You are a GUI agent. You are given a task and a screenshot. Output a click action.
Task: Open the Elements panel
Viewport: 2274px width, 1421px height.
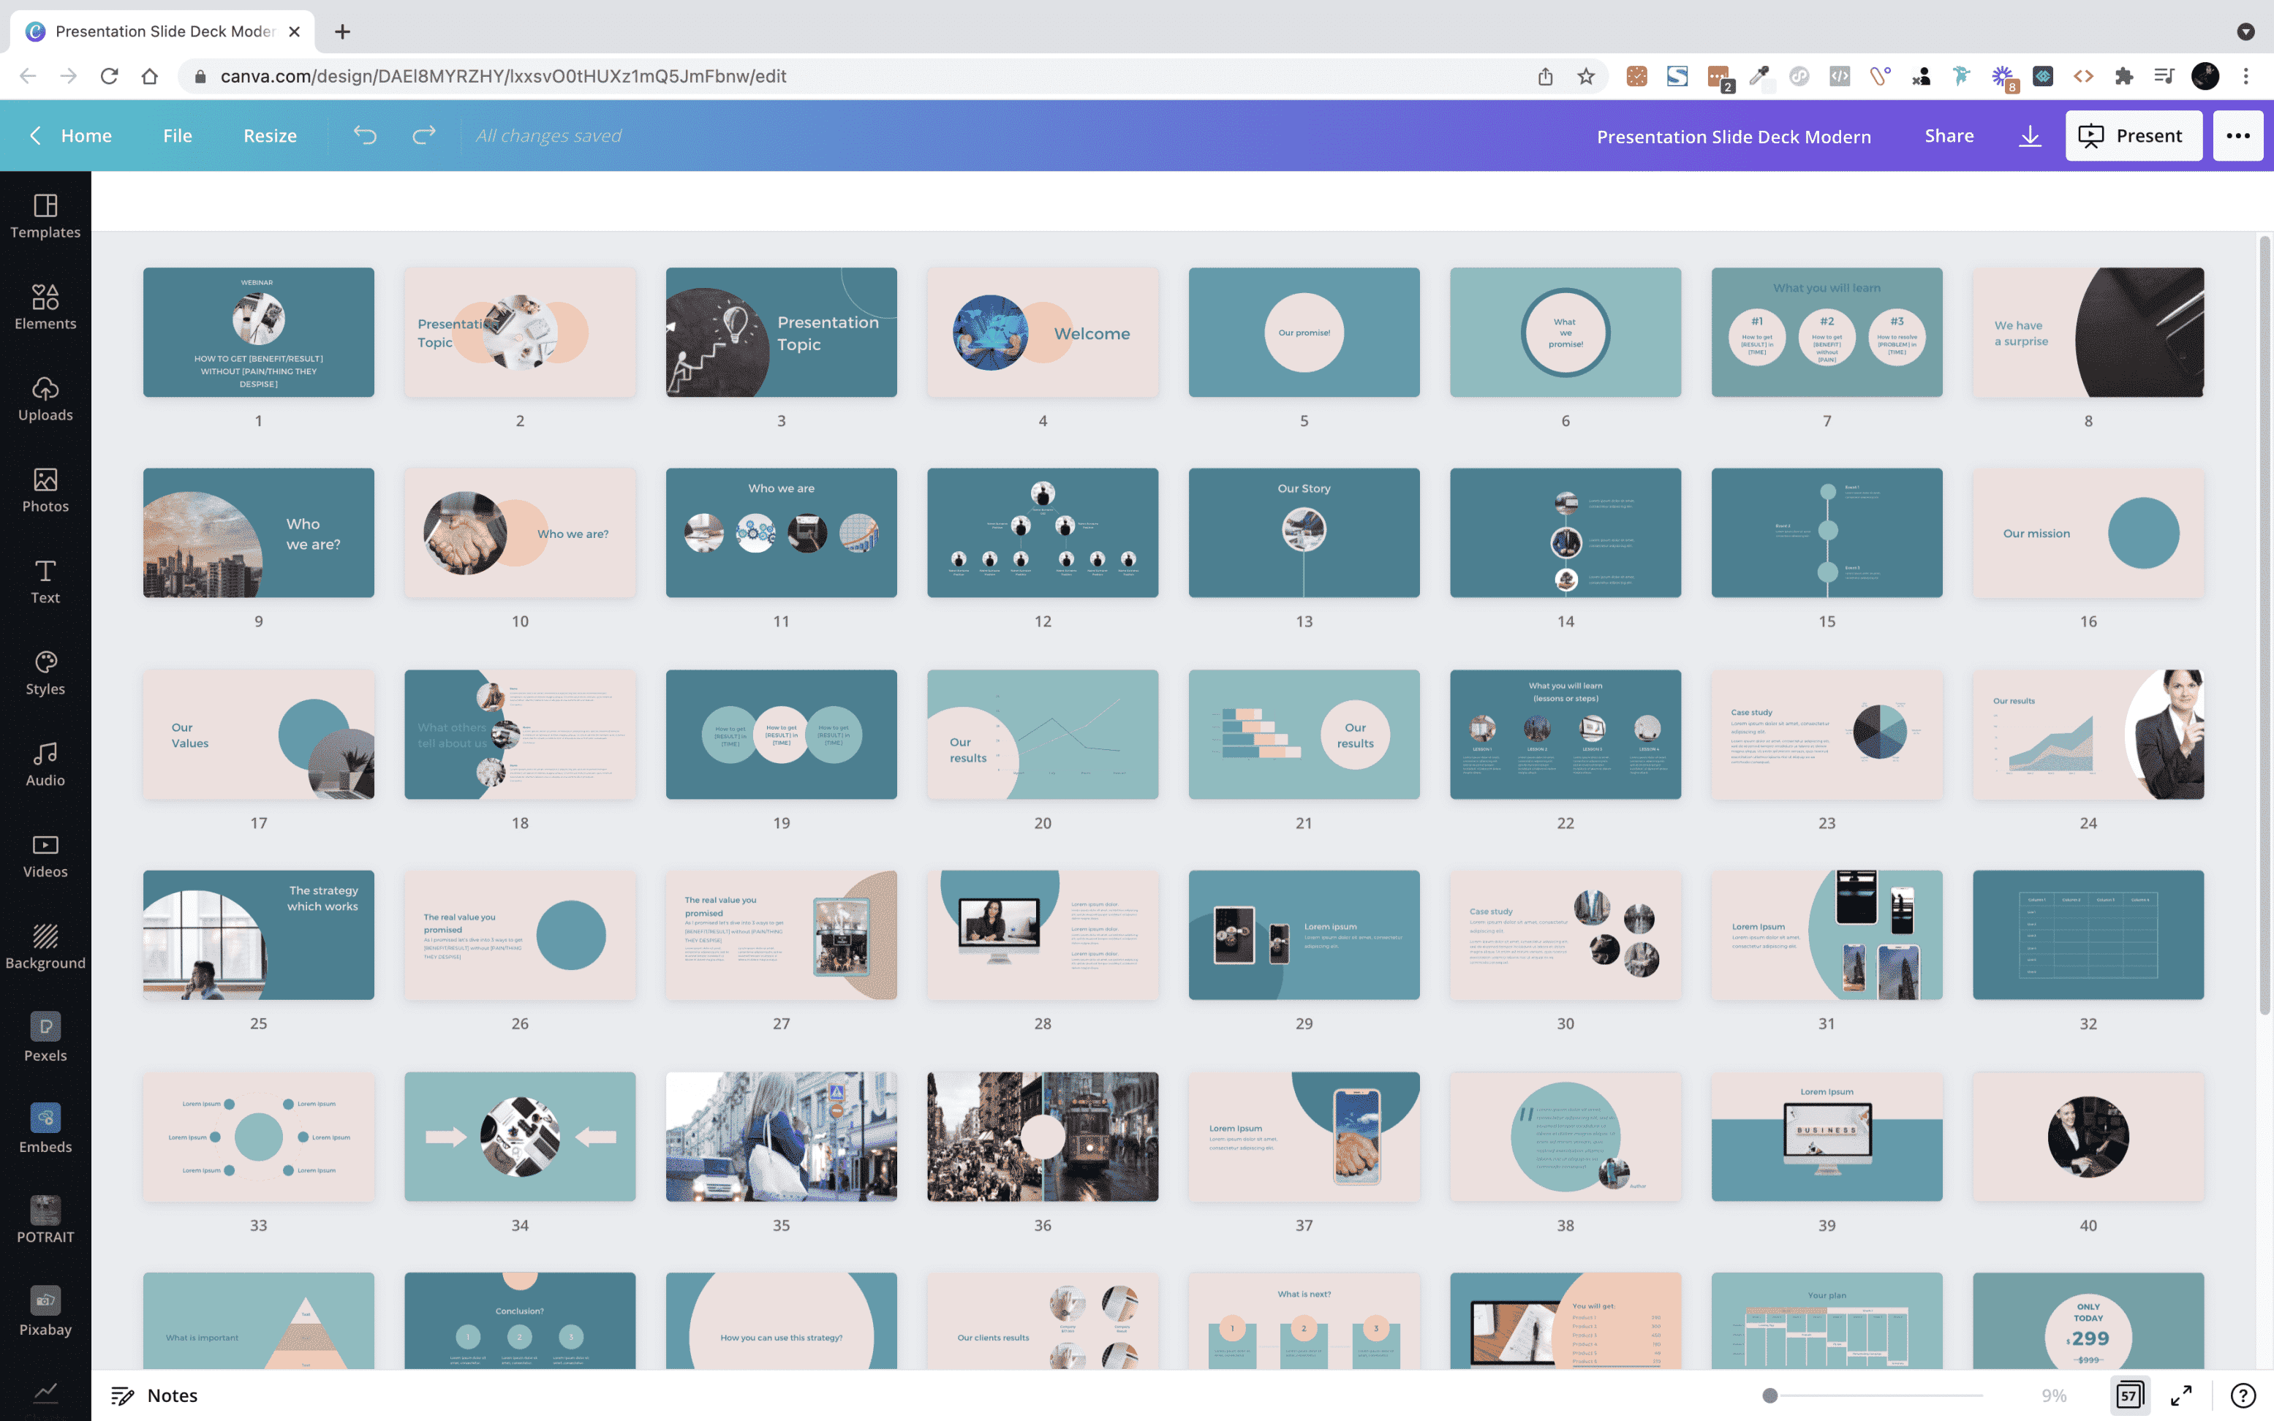(45, 307)
